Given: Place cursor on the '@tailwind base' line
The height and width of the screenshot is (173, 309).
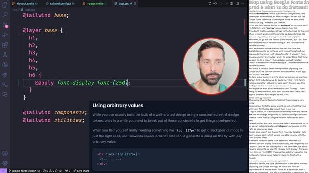Looking at the screenshot, I should [46, 15].
